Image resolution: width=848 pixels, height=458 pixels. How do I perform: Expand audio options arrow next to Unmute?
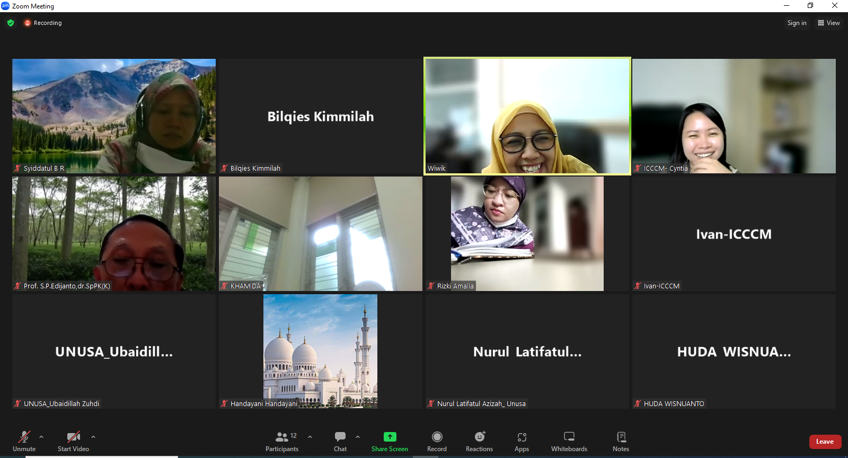41,437
